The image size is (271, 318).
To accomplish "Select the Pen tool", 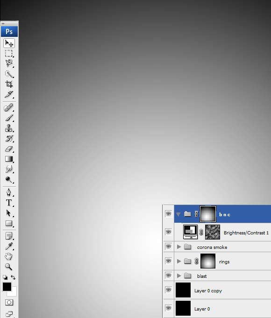I will [9, 192].
